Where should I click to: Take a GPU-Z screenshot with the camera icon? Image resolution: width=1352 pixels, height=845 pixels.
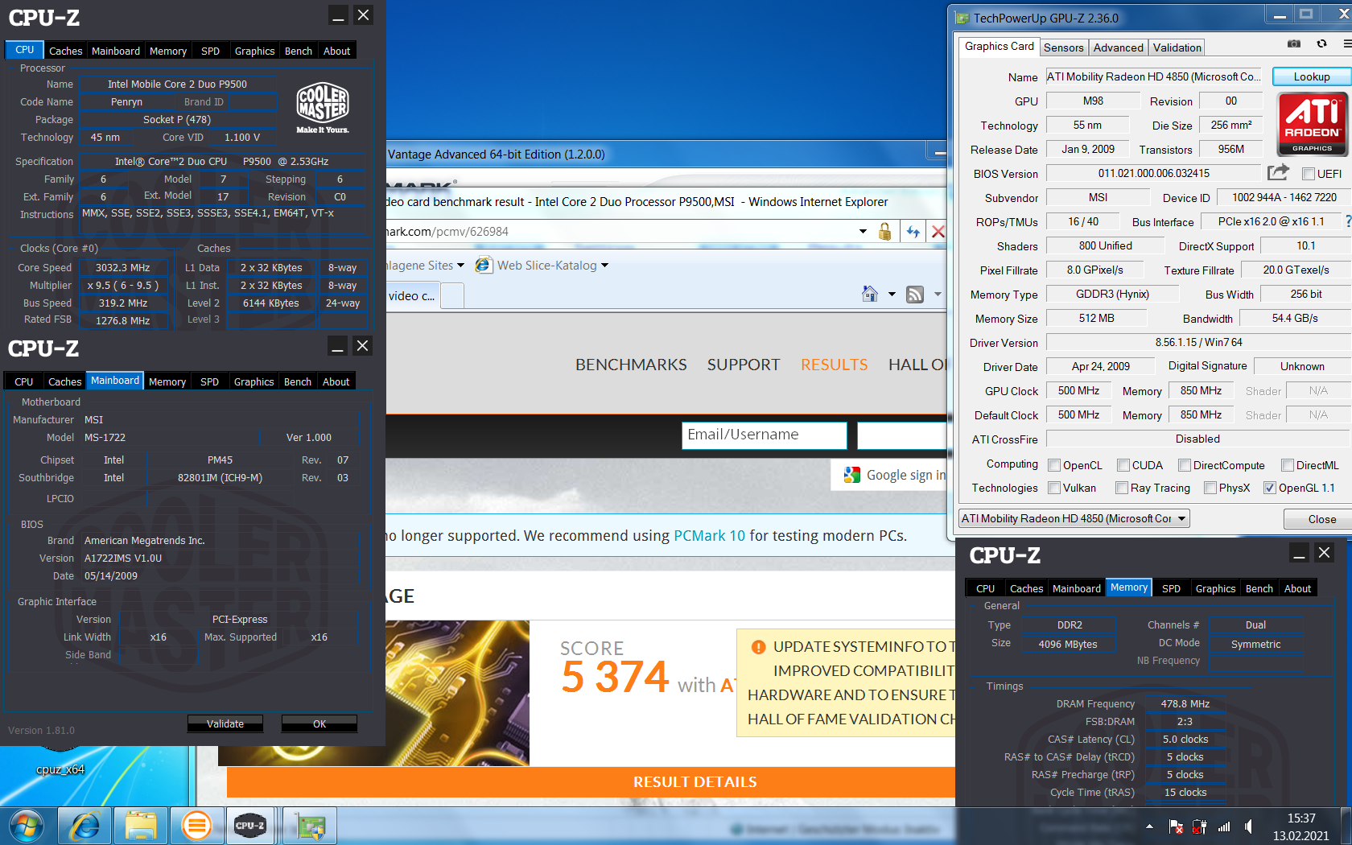click(x=1294, y=43)
